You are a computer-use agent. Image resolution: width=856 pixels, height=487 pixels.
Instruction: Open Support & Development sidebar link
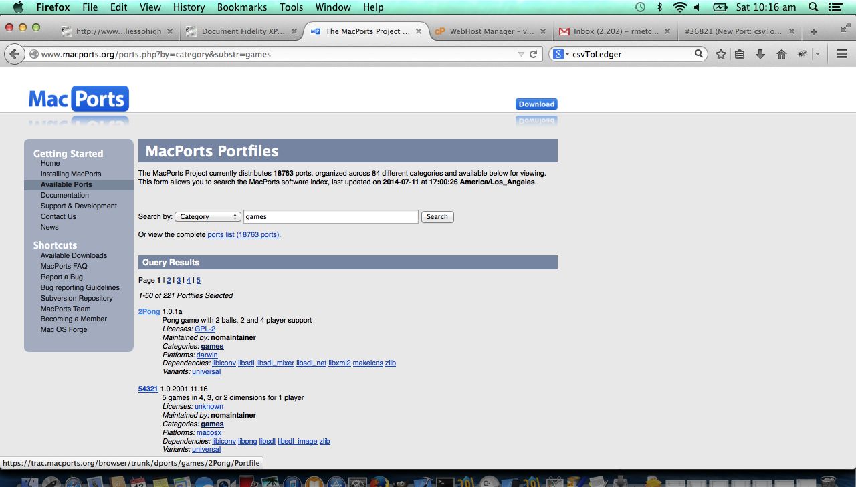[x=78, y=206]
